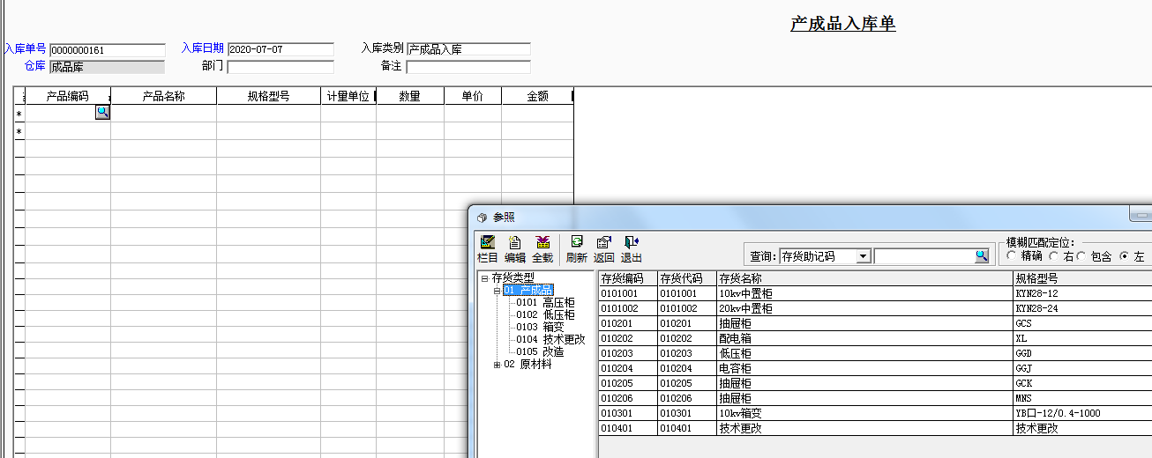The height and width of the screenshot is (458, 1152).
Task: Click search magnifier in 查询 box
Action: point(982,256)
